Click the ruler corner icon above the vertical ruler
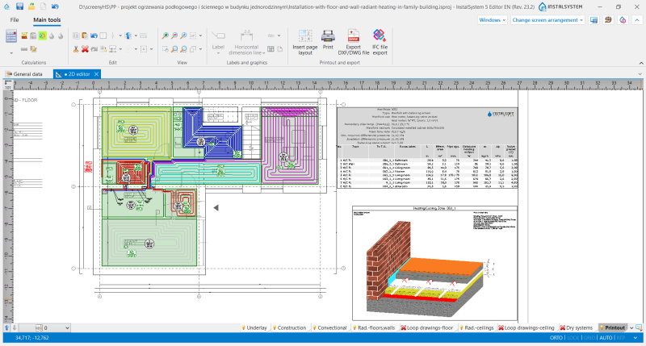This screenshot has width=646, height=346. tap(8, 85)
